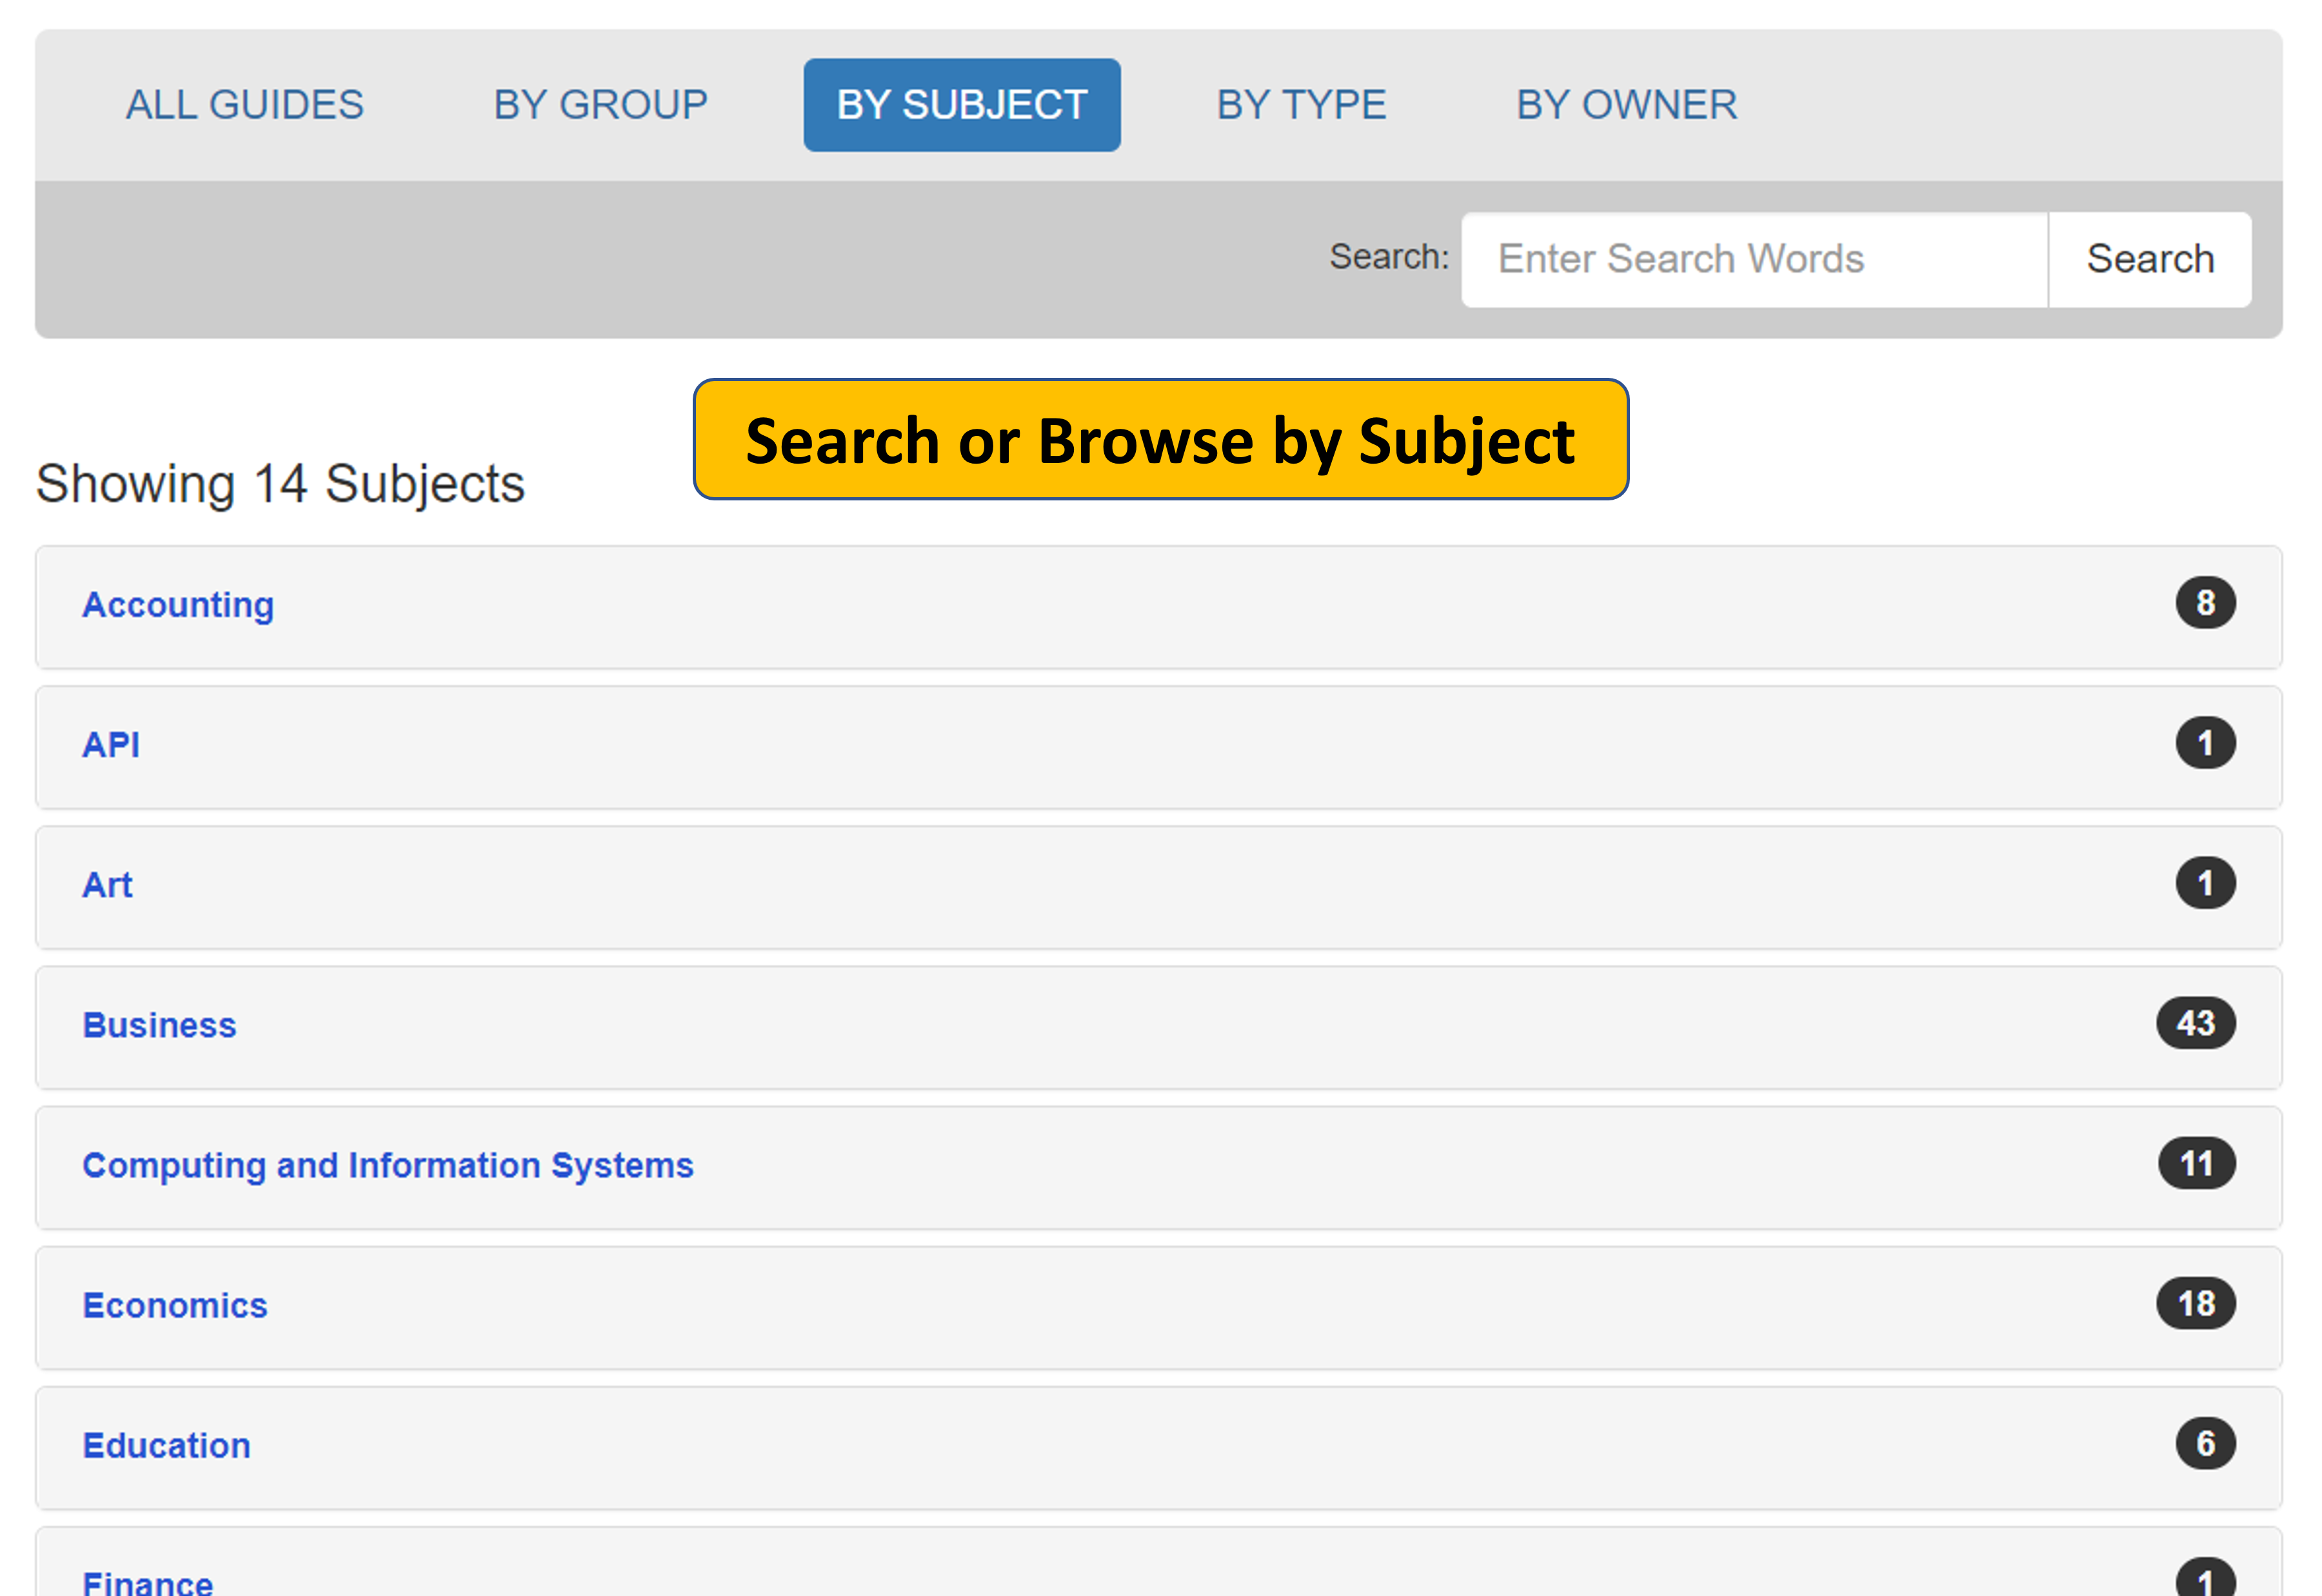The height and width of the screenshot is (1596, 2322).
Task: Click the Economics count badge 18
Action: (x=2195, y=1303)
